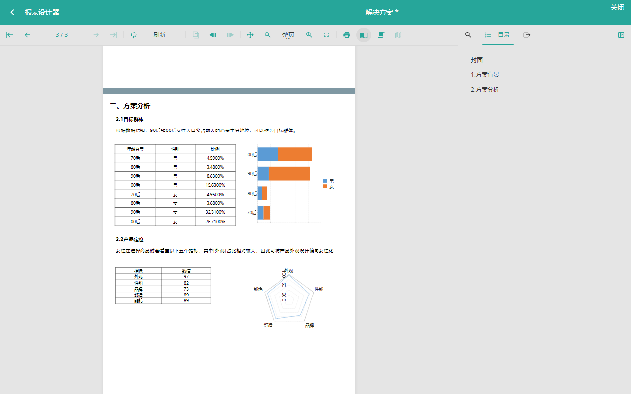
Task: Click the circular refresh arrow icon
Action: (134, 35)
